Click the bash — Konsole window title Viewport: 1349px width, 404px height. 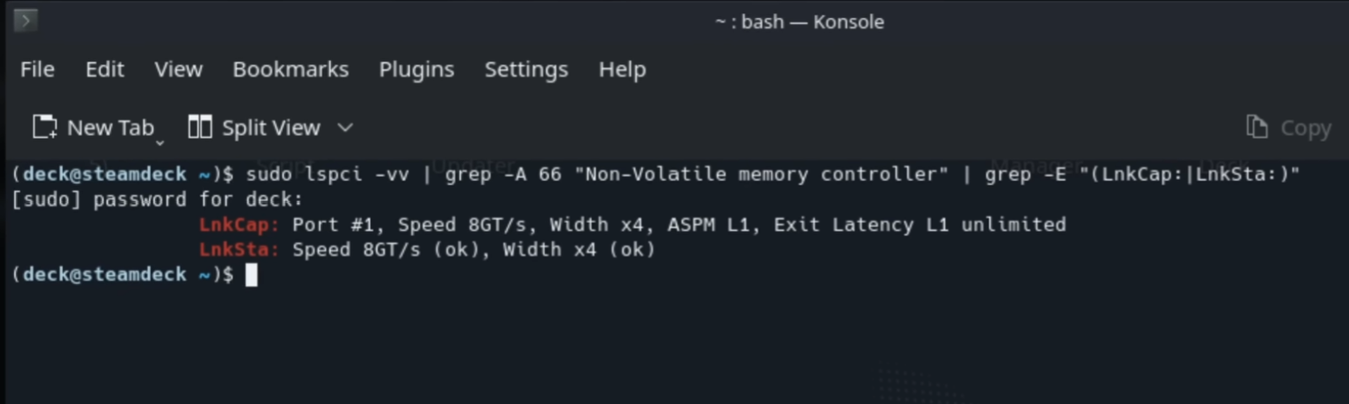coord(799,22)
